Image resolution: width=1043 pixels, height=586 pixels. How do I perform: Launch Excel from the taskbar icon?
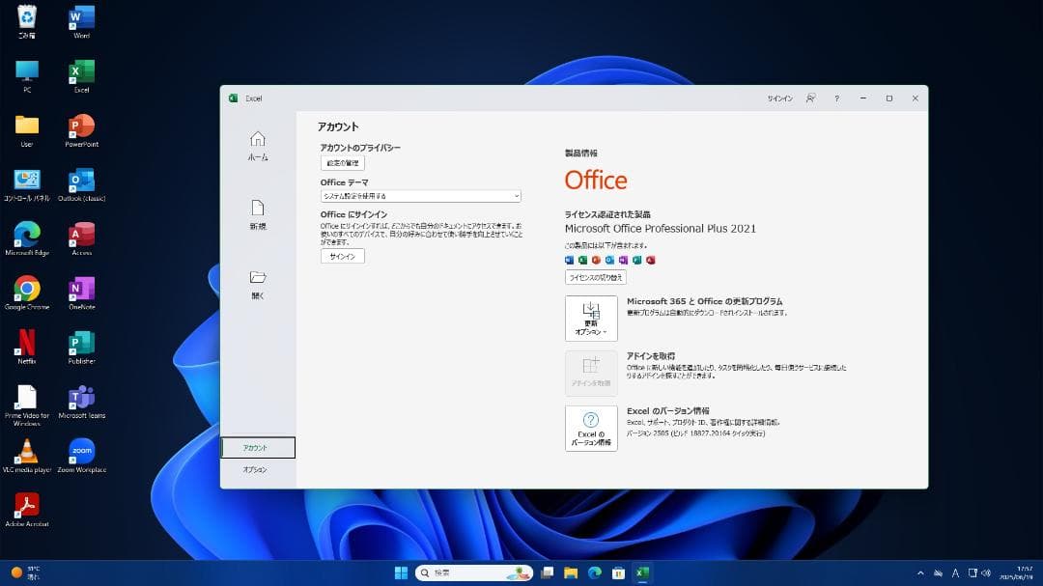click(641, 572)
